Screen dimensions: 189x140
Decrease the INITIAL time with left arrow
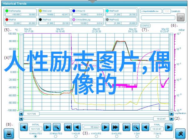click(x=24, y=127)
